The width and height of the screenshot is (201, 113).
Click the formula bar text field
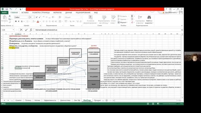coord(107,30)
